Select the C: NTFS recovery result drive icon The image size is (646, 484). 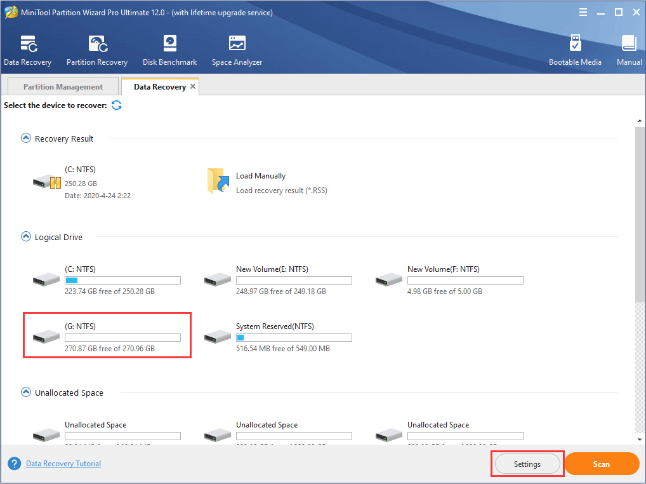tap(46, 182)
